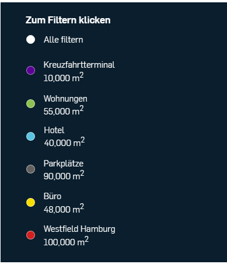Click the 90,000 m² area value
Viewport: 227px width, 264px height.
pos(64,175)
